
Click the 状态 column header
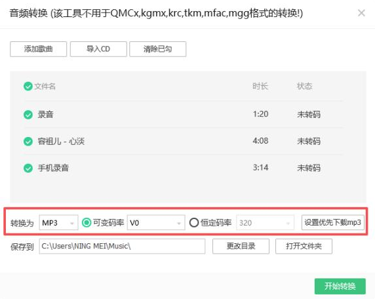[x=304, y=86]
